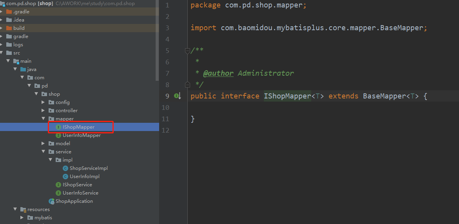The height and width of the screenshot is (224, 459).
Task: Collapse the pd package arrow
Action: coord(29,86)
